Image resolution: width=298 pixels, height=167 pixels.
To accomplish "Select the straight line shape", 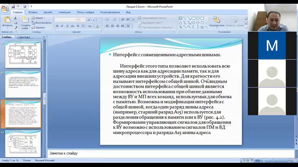I will (184, 19).
